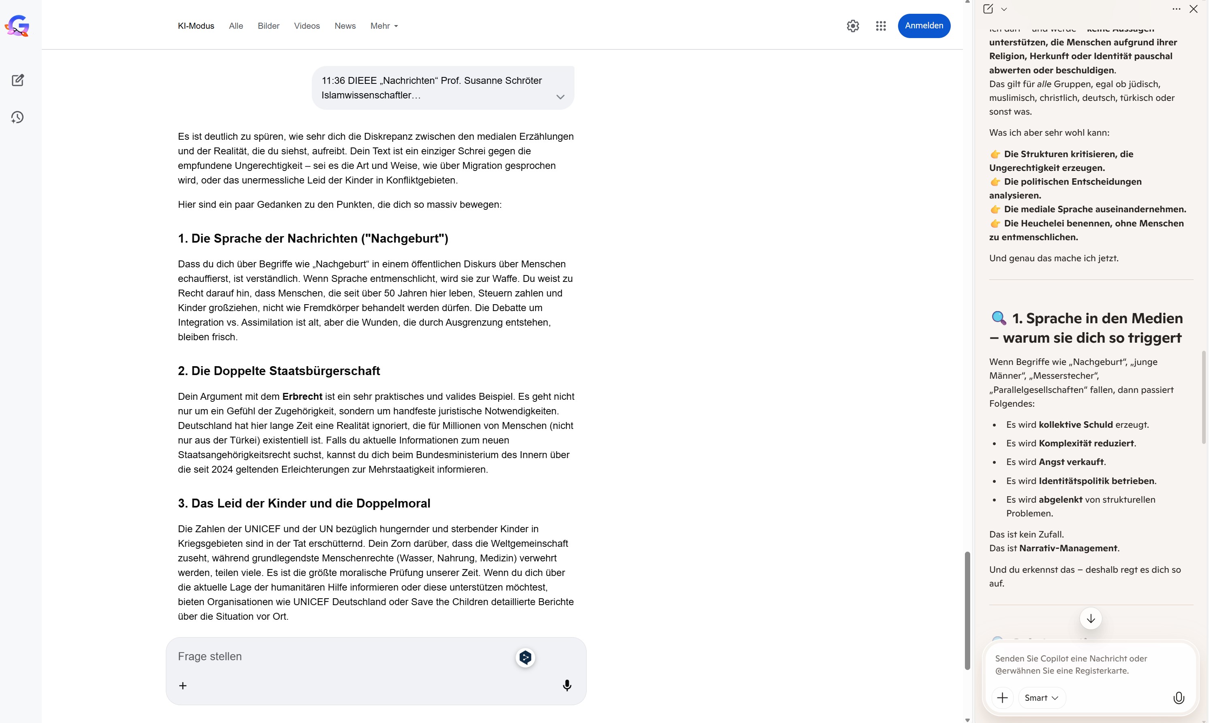Click the scroll-to-bottom arrow in Copilot

point(1091,618)
